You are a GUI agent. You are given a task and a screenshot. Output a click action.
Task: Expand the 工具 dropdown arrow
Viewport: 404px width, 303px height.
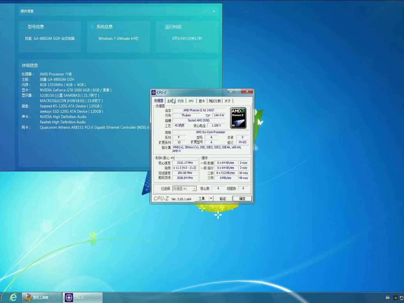point(211,199)
